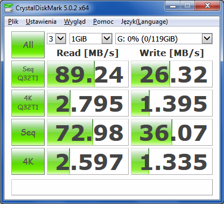Run all benchmarks with All button
The width and height of the screenshot is (224, 204).
[x=28, y=45]
